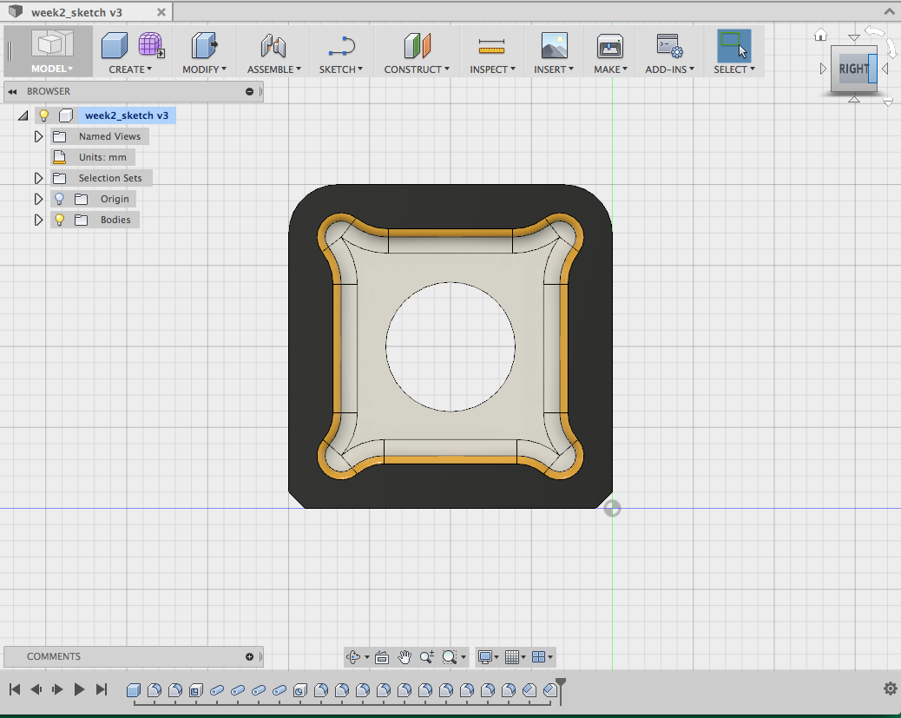Open the ADD-INS menu
This screenshot has width=901, height=718.
[x=670, y=69]
